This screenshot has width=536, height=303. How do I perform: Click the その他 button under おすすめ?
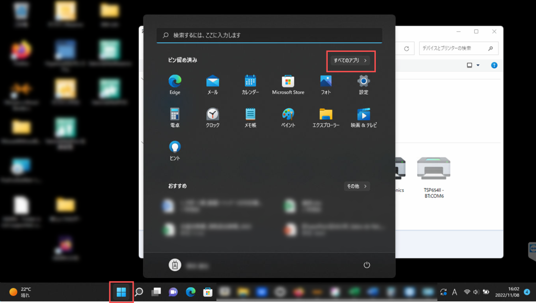click(x=356, y=186)
